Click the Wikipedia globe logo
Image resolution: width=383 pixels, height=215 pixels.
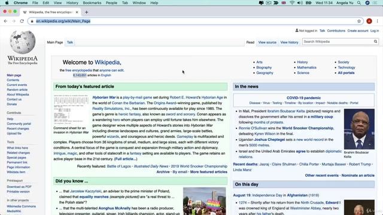coord(23,42)
